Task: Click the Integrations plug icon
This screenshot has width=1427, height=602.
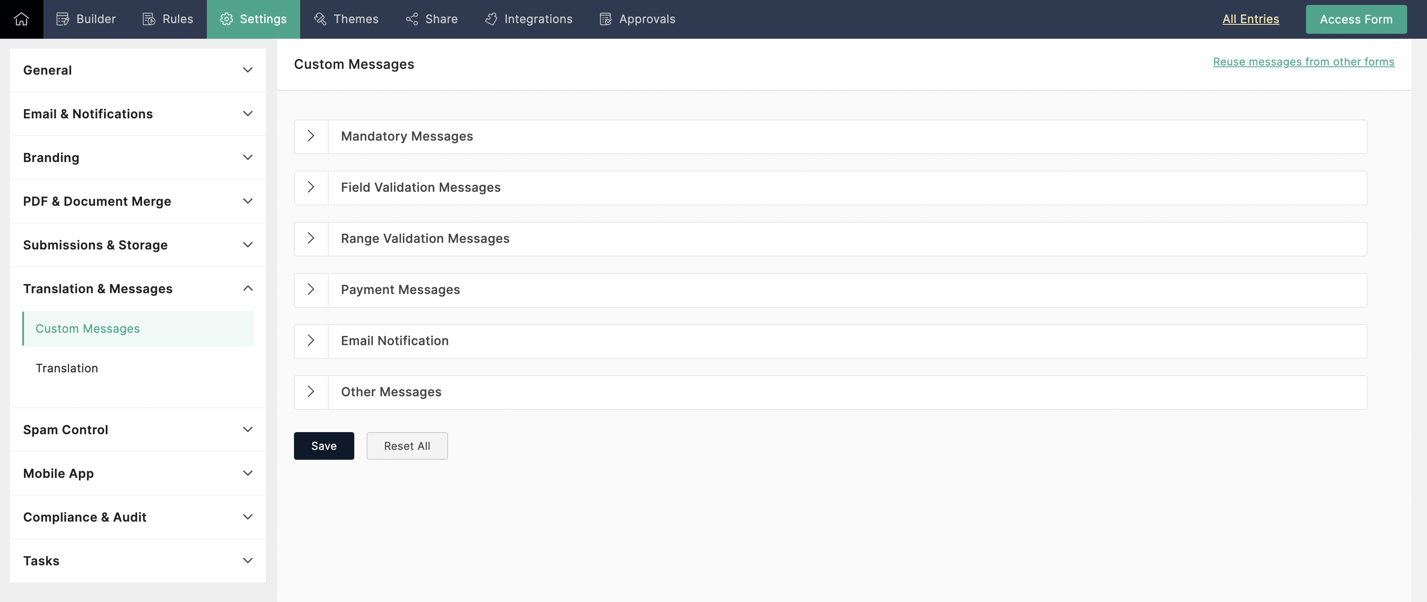Action: 491,19
